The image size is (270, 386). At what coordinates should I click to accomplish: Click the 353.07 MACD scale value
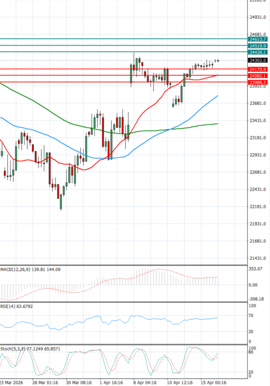pyautogui.click(x=255, y=269)
